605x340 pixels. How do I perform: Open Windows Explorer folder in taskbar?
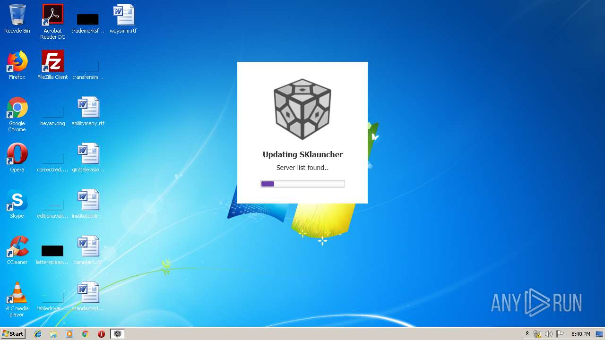click(53, 334)
